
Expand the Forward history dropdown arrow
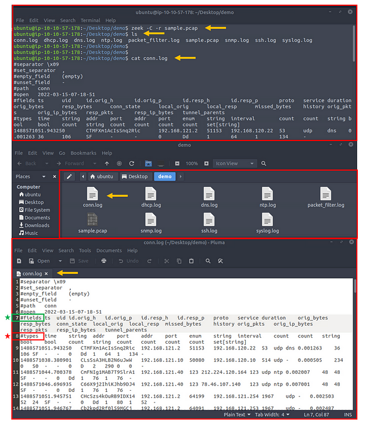pos(95,164)
